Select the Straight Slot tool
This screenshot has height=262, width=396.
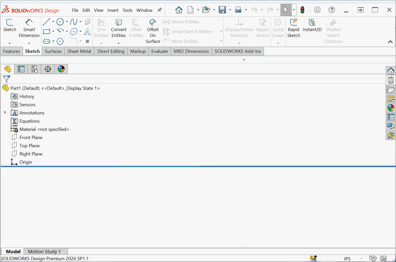point(47,41)
